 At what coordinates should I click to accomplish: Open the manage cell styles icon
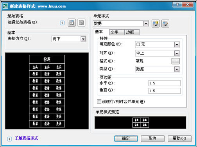[165, 23]
